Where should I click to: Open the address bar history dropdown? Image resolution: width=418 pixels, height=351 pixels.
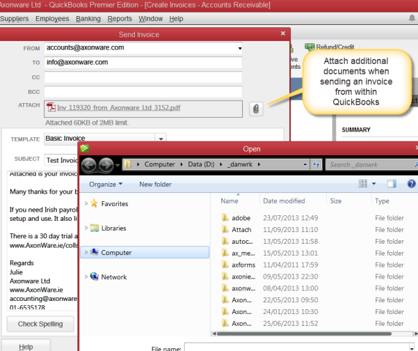[x=305, y=164]
